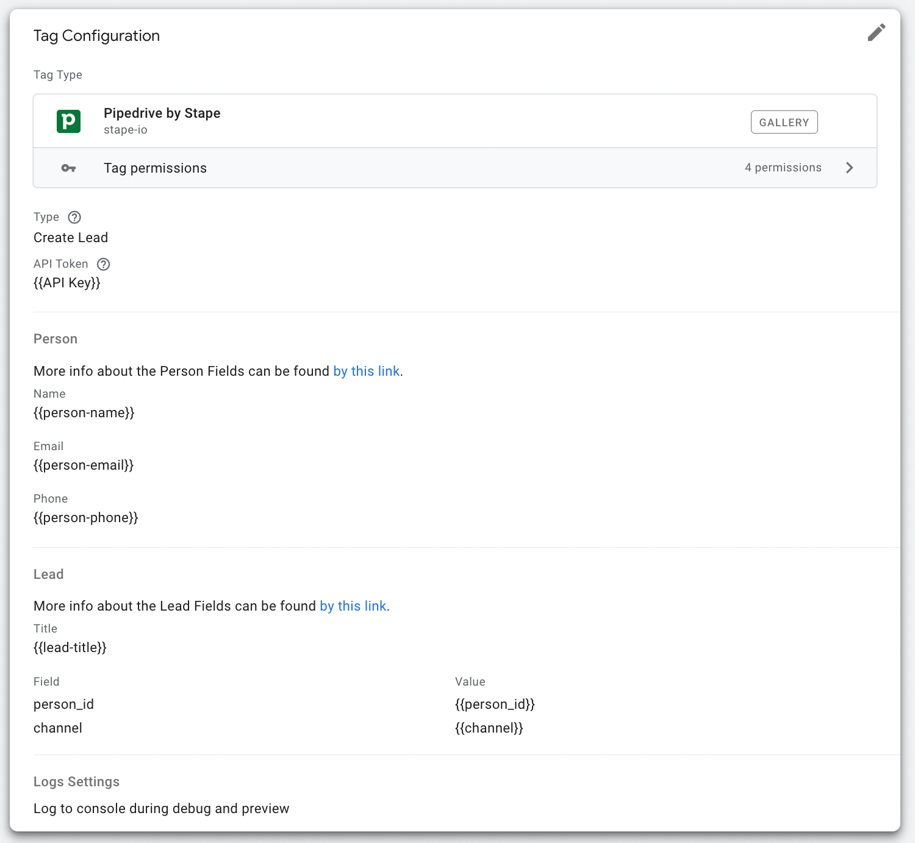The image size is (915, 843).
Task: Click the {{person-phone}} value
Action: point(86,518)
